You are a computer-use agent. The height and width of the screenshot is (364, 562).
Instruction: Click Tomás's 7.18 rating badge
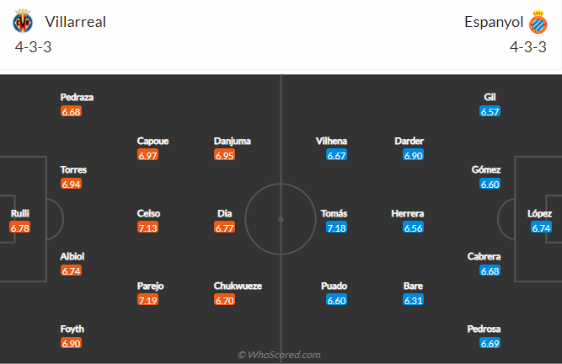[337, 228]
